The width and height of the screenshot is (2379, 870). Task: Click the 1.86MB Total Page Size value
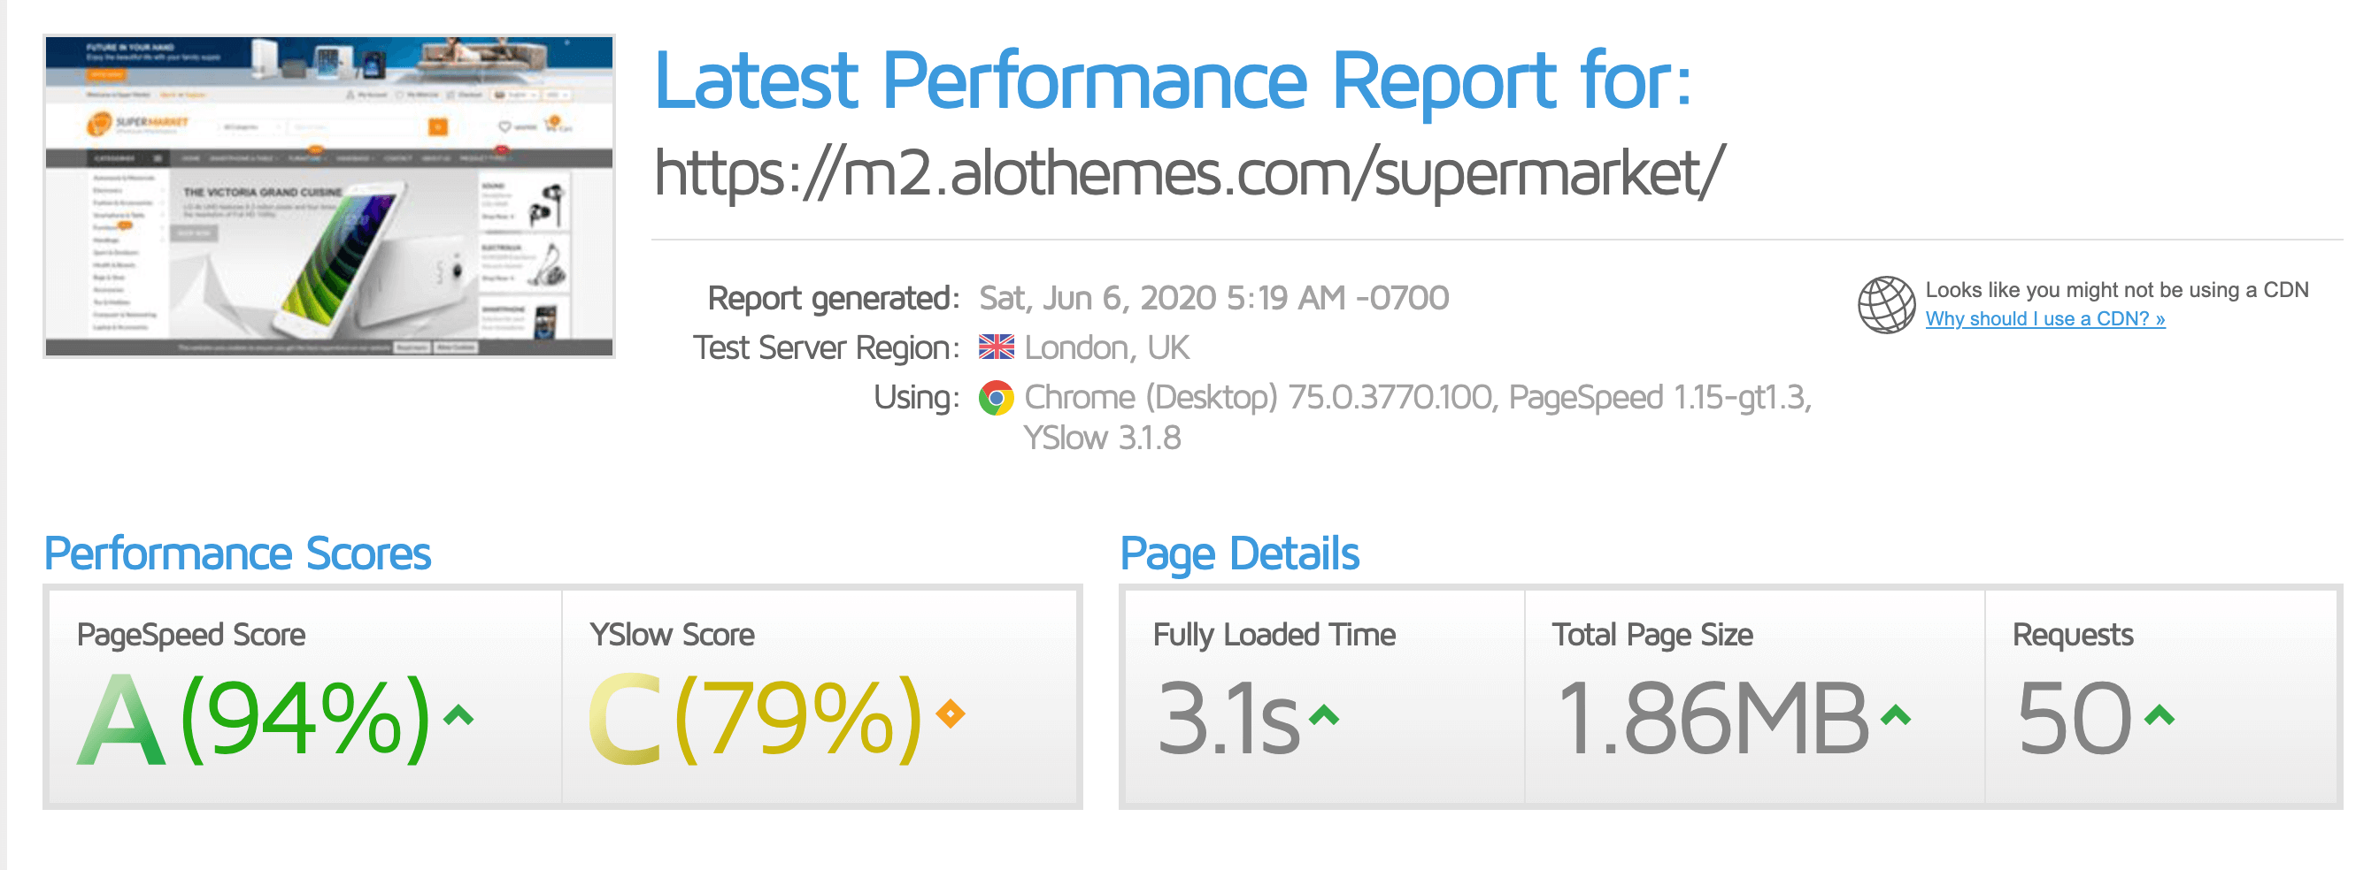point(1712,719)
